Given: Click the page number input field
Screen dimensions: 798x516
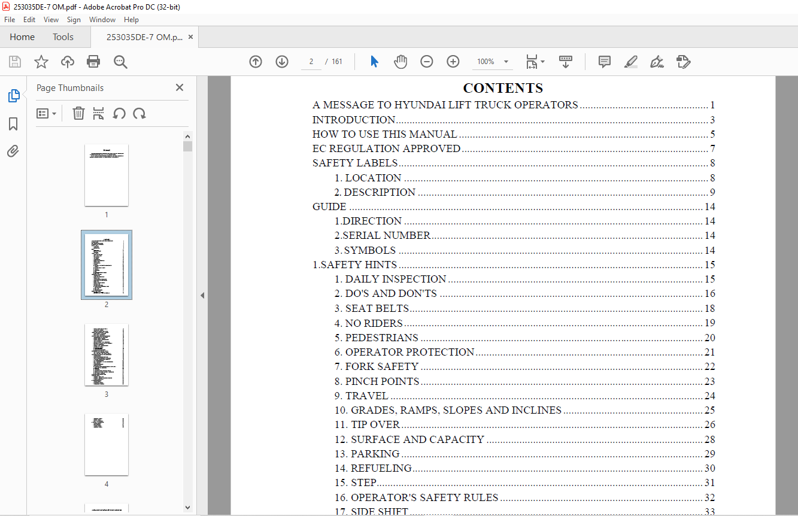Looking at the screenshot, I should tap(311, 62).
